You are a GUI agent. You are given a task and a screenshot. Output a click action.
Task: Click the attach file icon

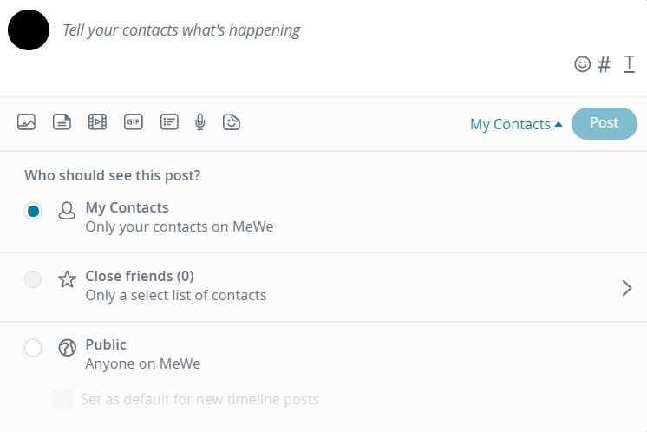coord(62,122)
